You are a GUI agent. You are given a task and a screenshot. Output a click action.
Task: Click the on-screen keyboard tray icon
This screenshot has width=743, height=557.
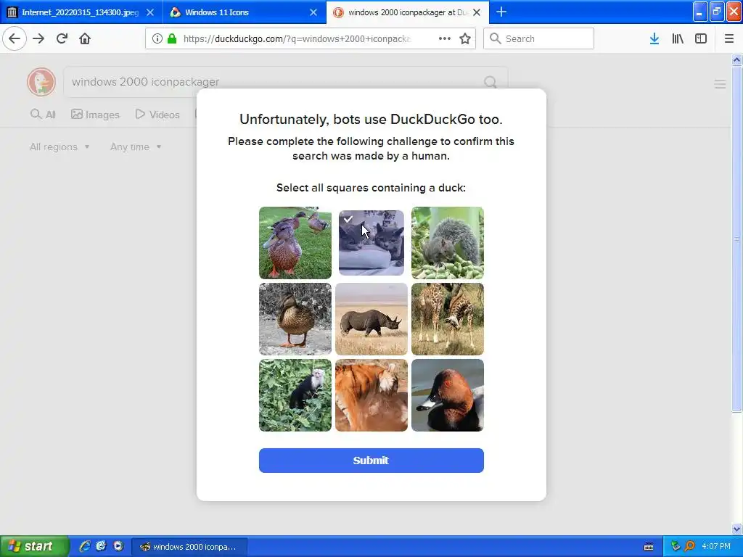pos(649,547)
